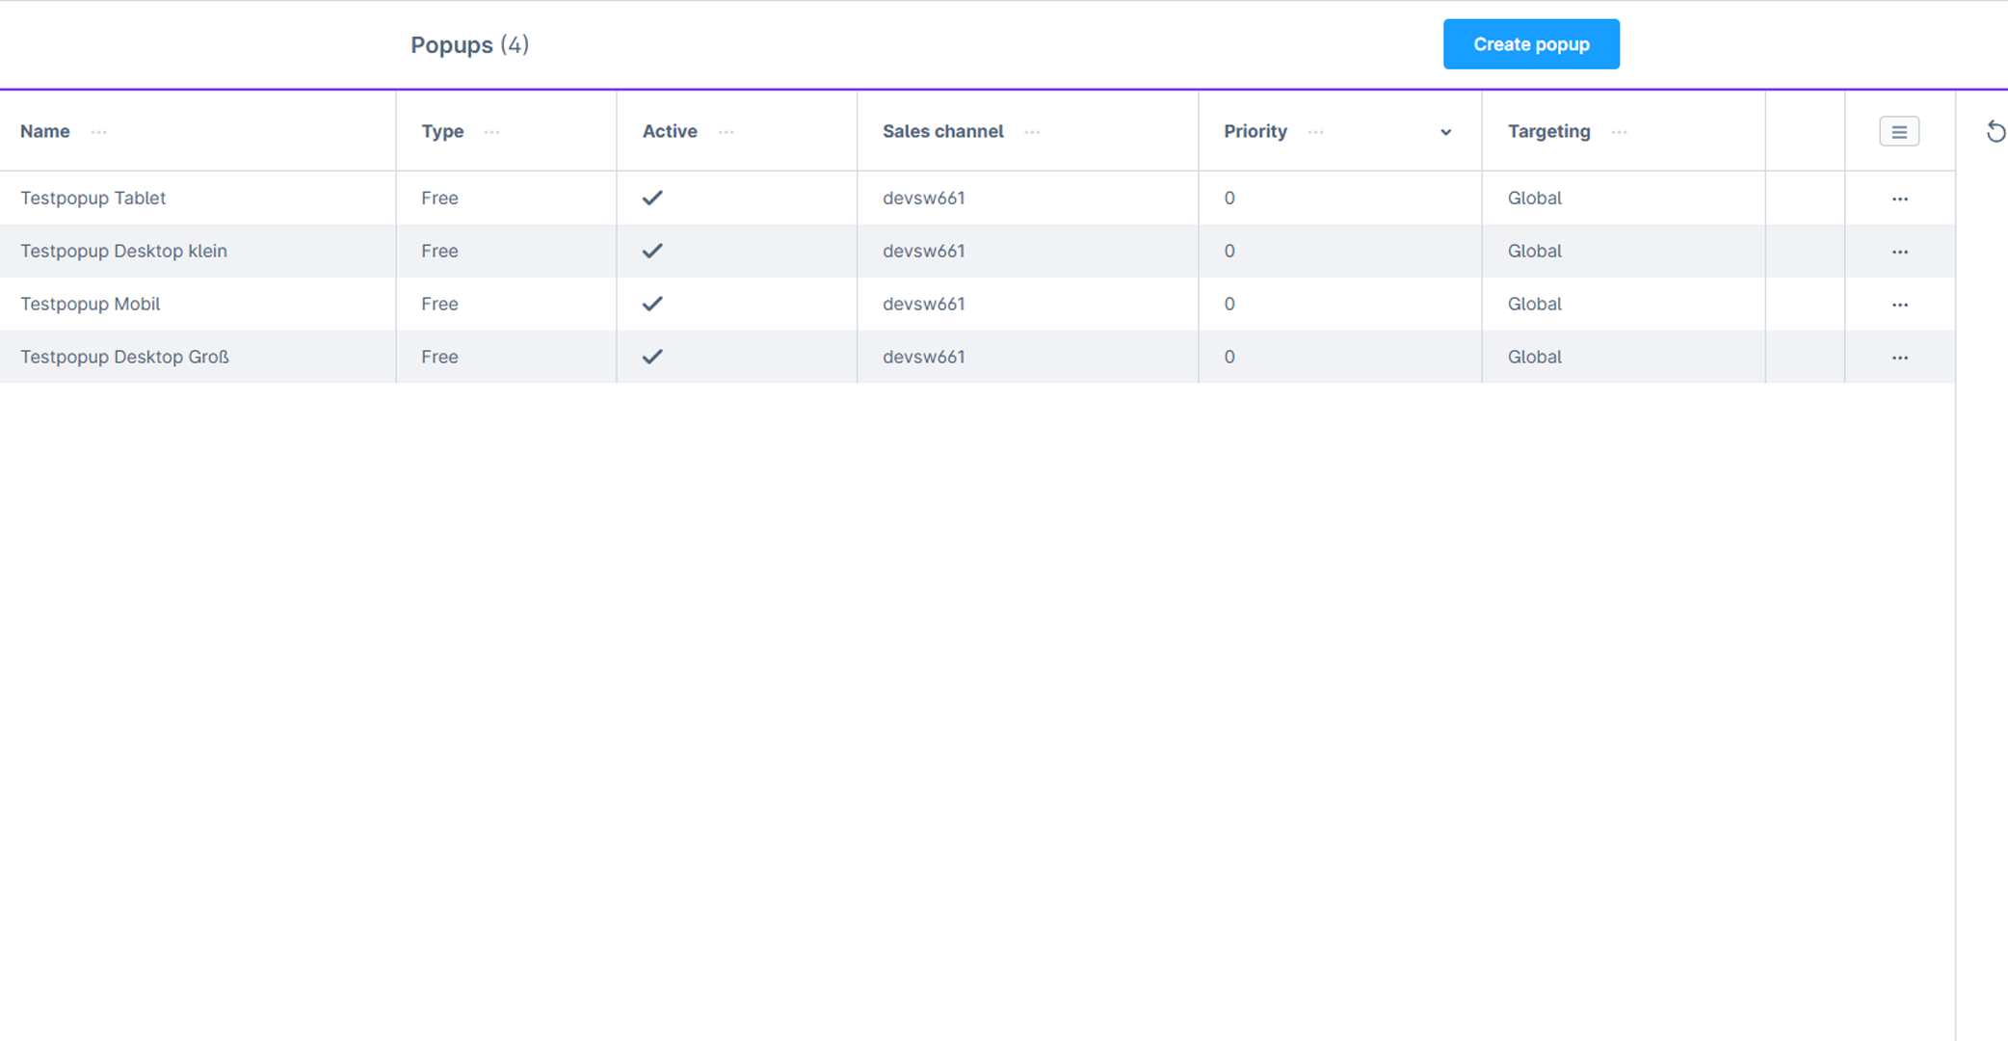The height and width of the screenshot is (1041, 2008).
Task: Sort by Name column header
Action: 45,131
